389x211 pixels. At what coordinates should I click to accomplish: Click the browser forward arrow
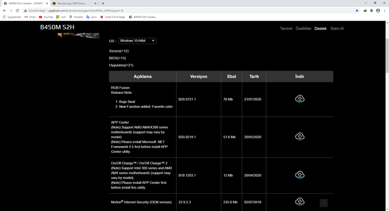coord(11,10)
